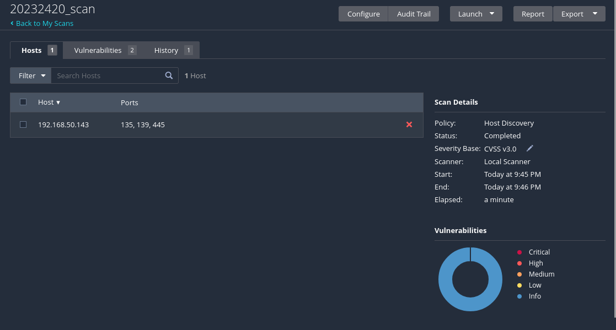Click the 1 Host count label
This screenshot has width=616, height=330.
195,75
